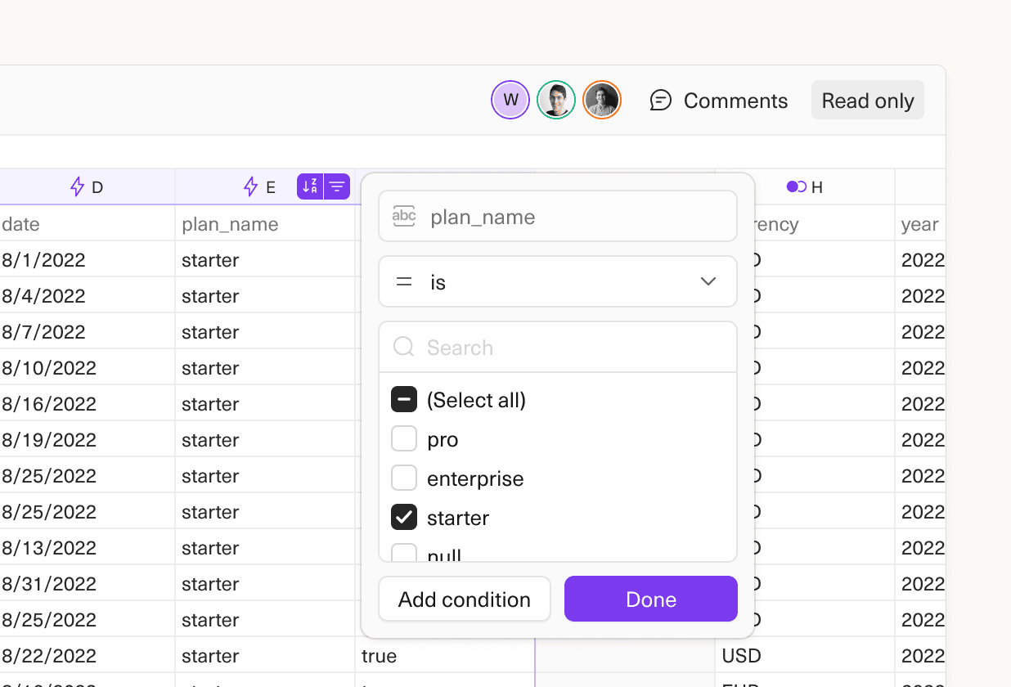
Task: Click the green-ringed user avatar
Action: pos(556,101)
